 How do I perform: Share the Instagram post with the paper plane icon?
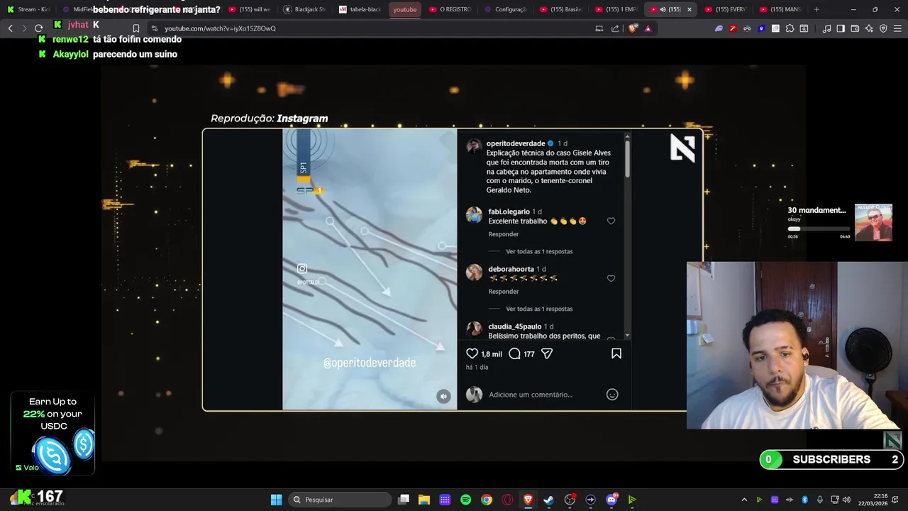[547, 353]
